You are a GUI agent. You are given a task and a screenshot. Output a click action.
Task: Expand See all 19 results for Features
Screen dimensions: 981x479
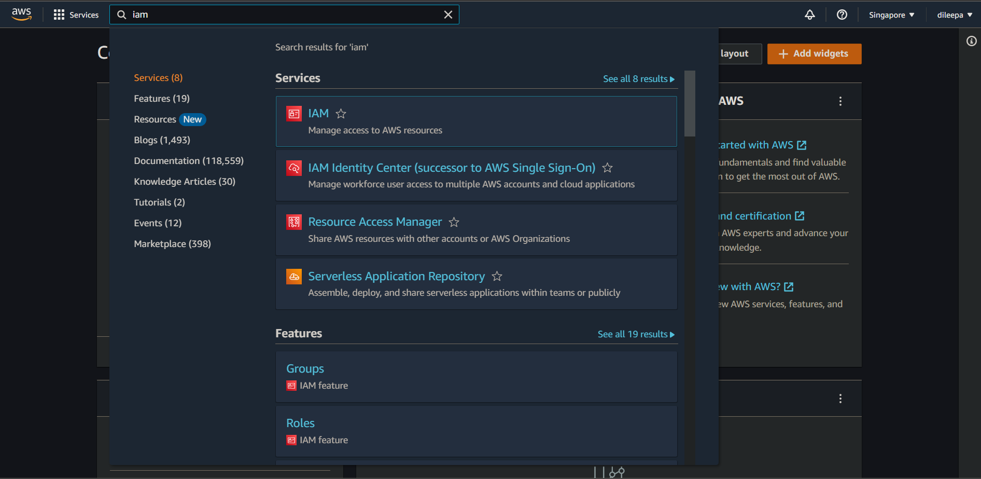636,334
